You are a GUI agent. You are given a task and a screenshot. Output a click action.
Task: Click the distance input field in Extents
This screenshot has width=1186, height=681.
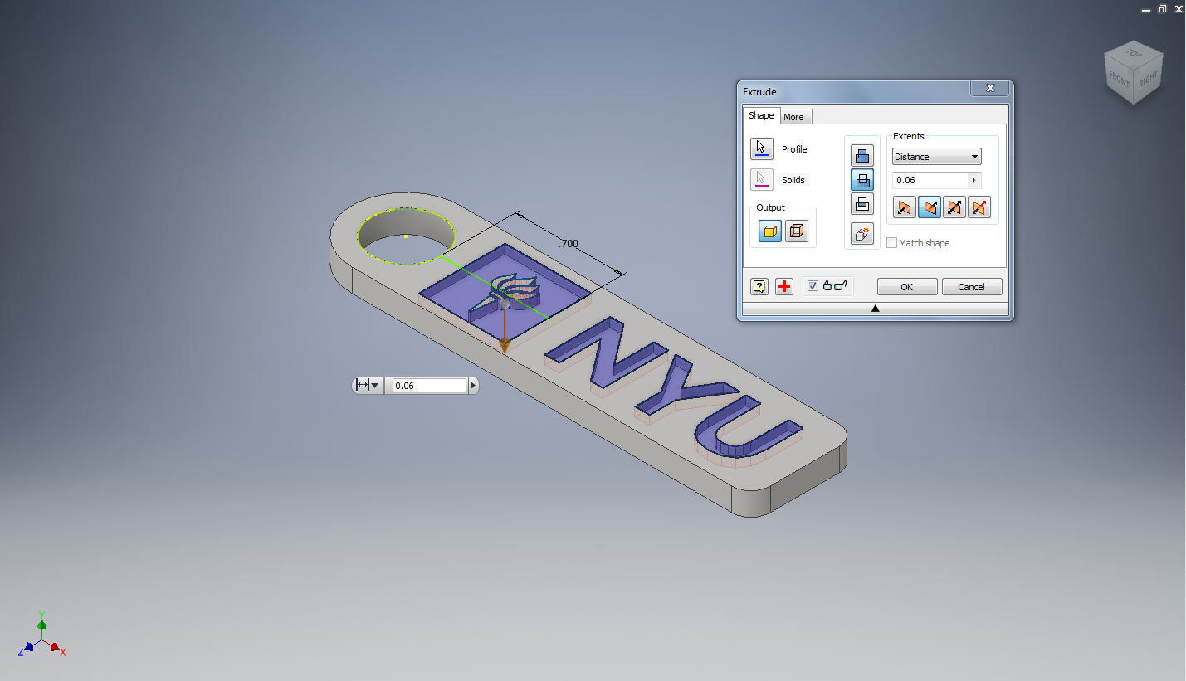[x=930, y=180]
